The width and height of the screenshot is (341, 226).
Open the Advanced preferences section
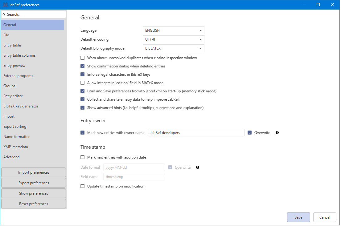(x=33, y=157)
